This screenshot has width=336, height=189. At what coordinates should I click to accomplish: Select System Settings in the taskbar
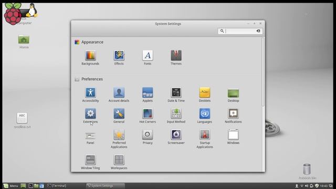pos(105,186)
